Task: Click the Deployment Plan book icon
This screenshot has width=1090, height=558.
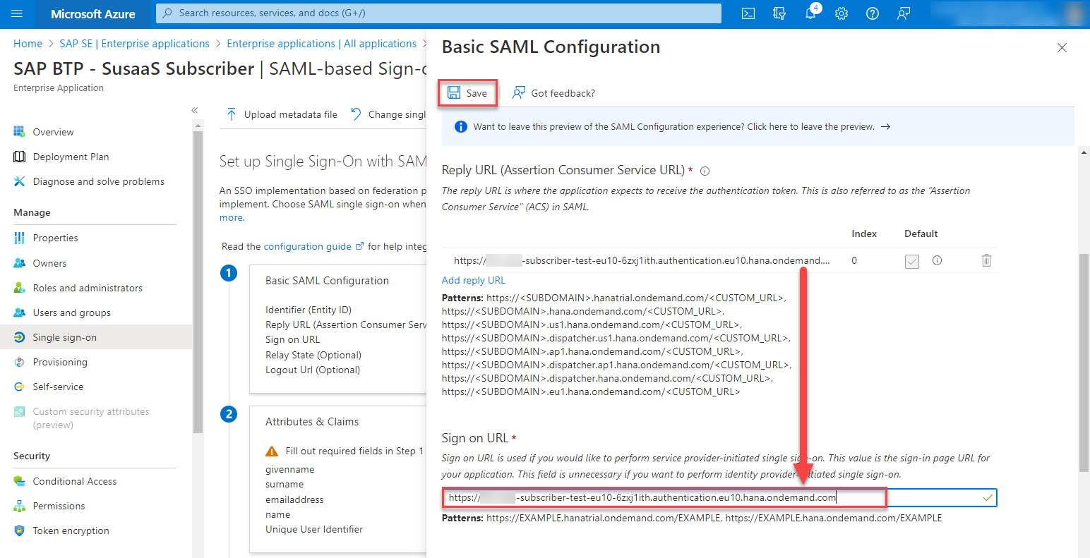Action: (x=20, y=157)
